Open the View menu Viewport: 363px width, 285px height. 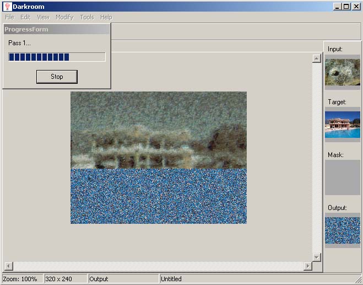pyautogui.click(x=44, y=18)
